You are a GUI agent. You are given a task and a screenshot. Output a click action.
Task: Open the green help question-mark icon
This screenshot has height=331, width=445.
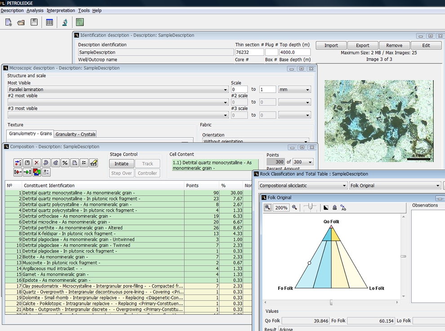point(80,22)
